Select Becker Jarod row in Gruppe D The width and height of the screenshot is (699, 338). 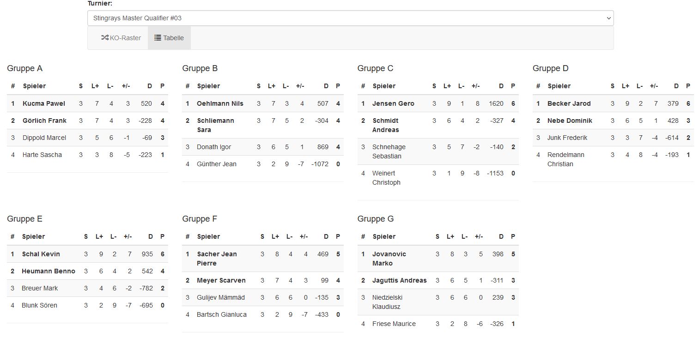(613, 103)
